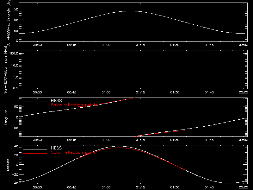
Task: Click 00:45 under the Moon angle plot
Action: (x=72, y=92)
